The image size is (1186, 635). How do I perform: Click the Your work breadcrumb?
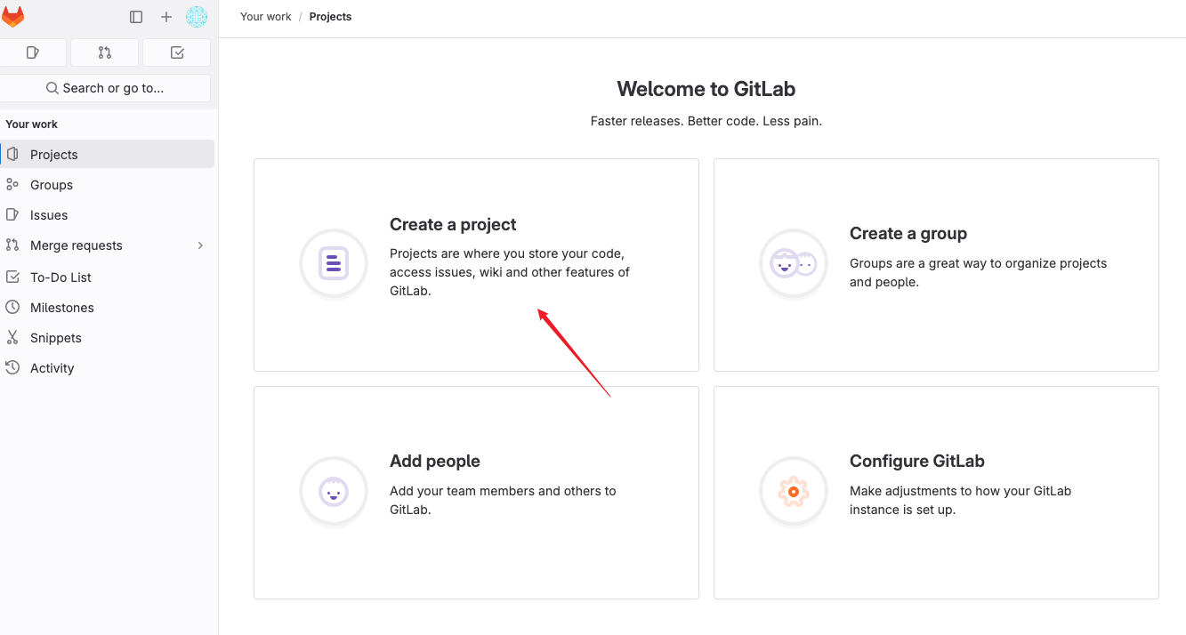pos(266,17)
